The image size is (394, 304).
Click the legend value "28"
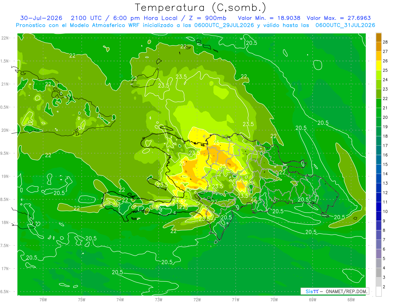point(385,42)
